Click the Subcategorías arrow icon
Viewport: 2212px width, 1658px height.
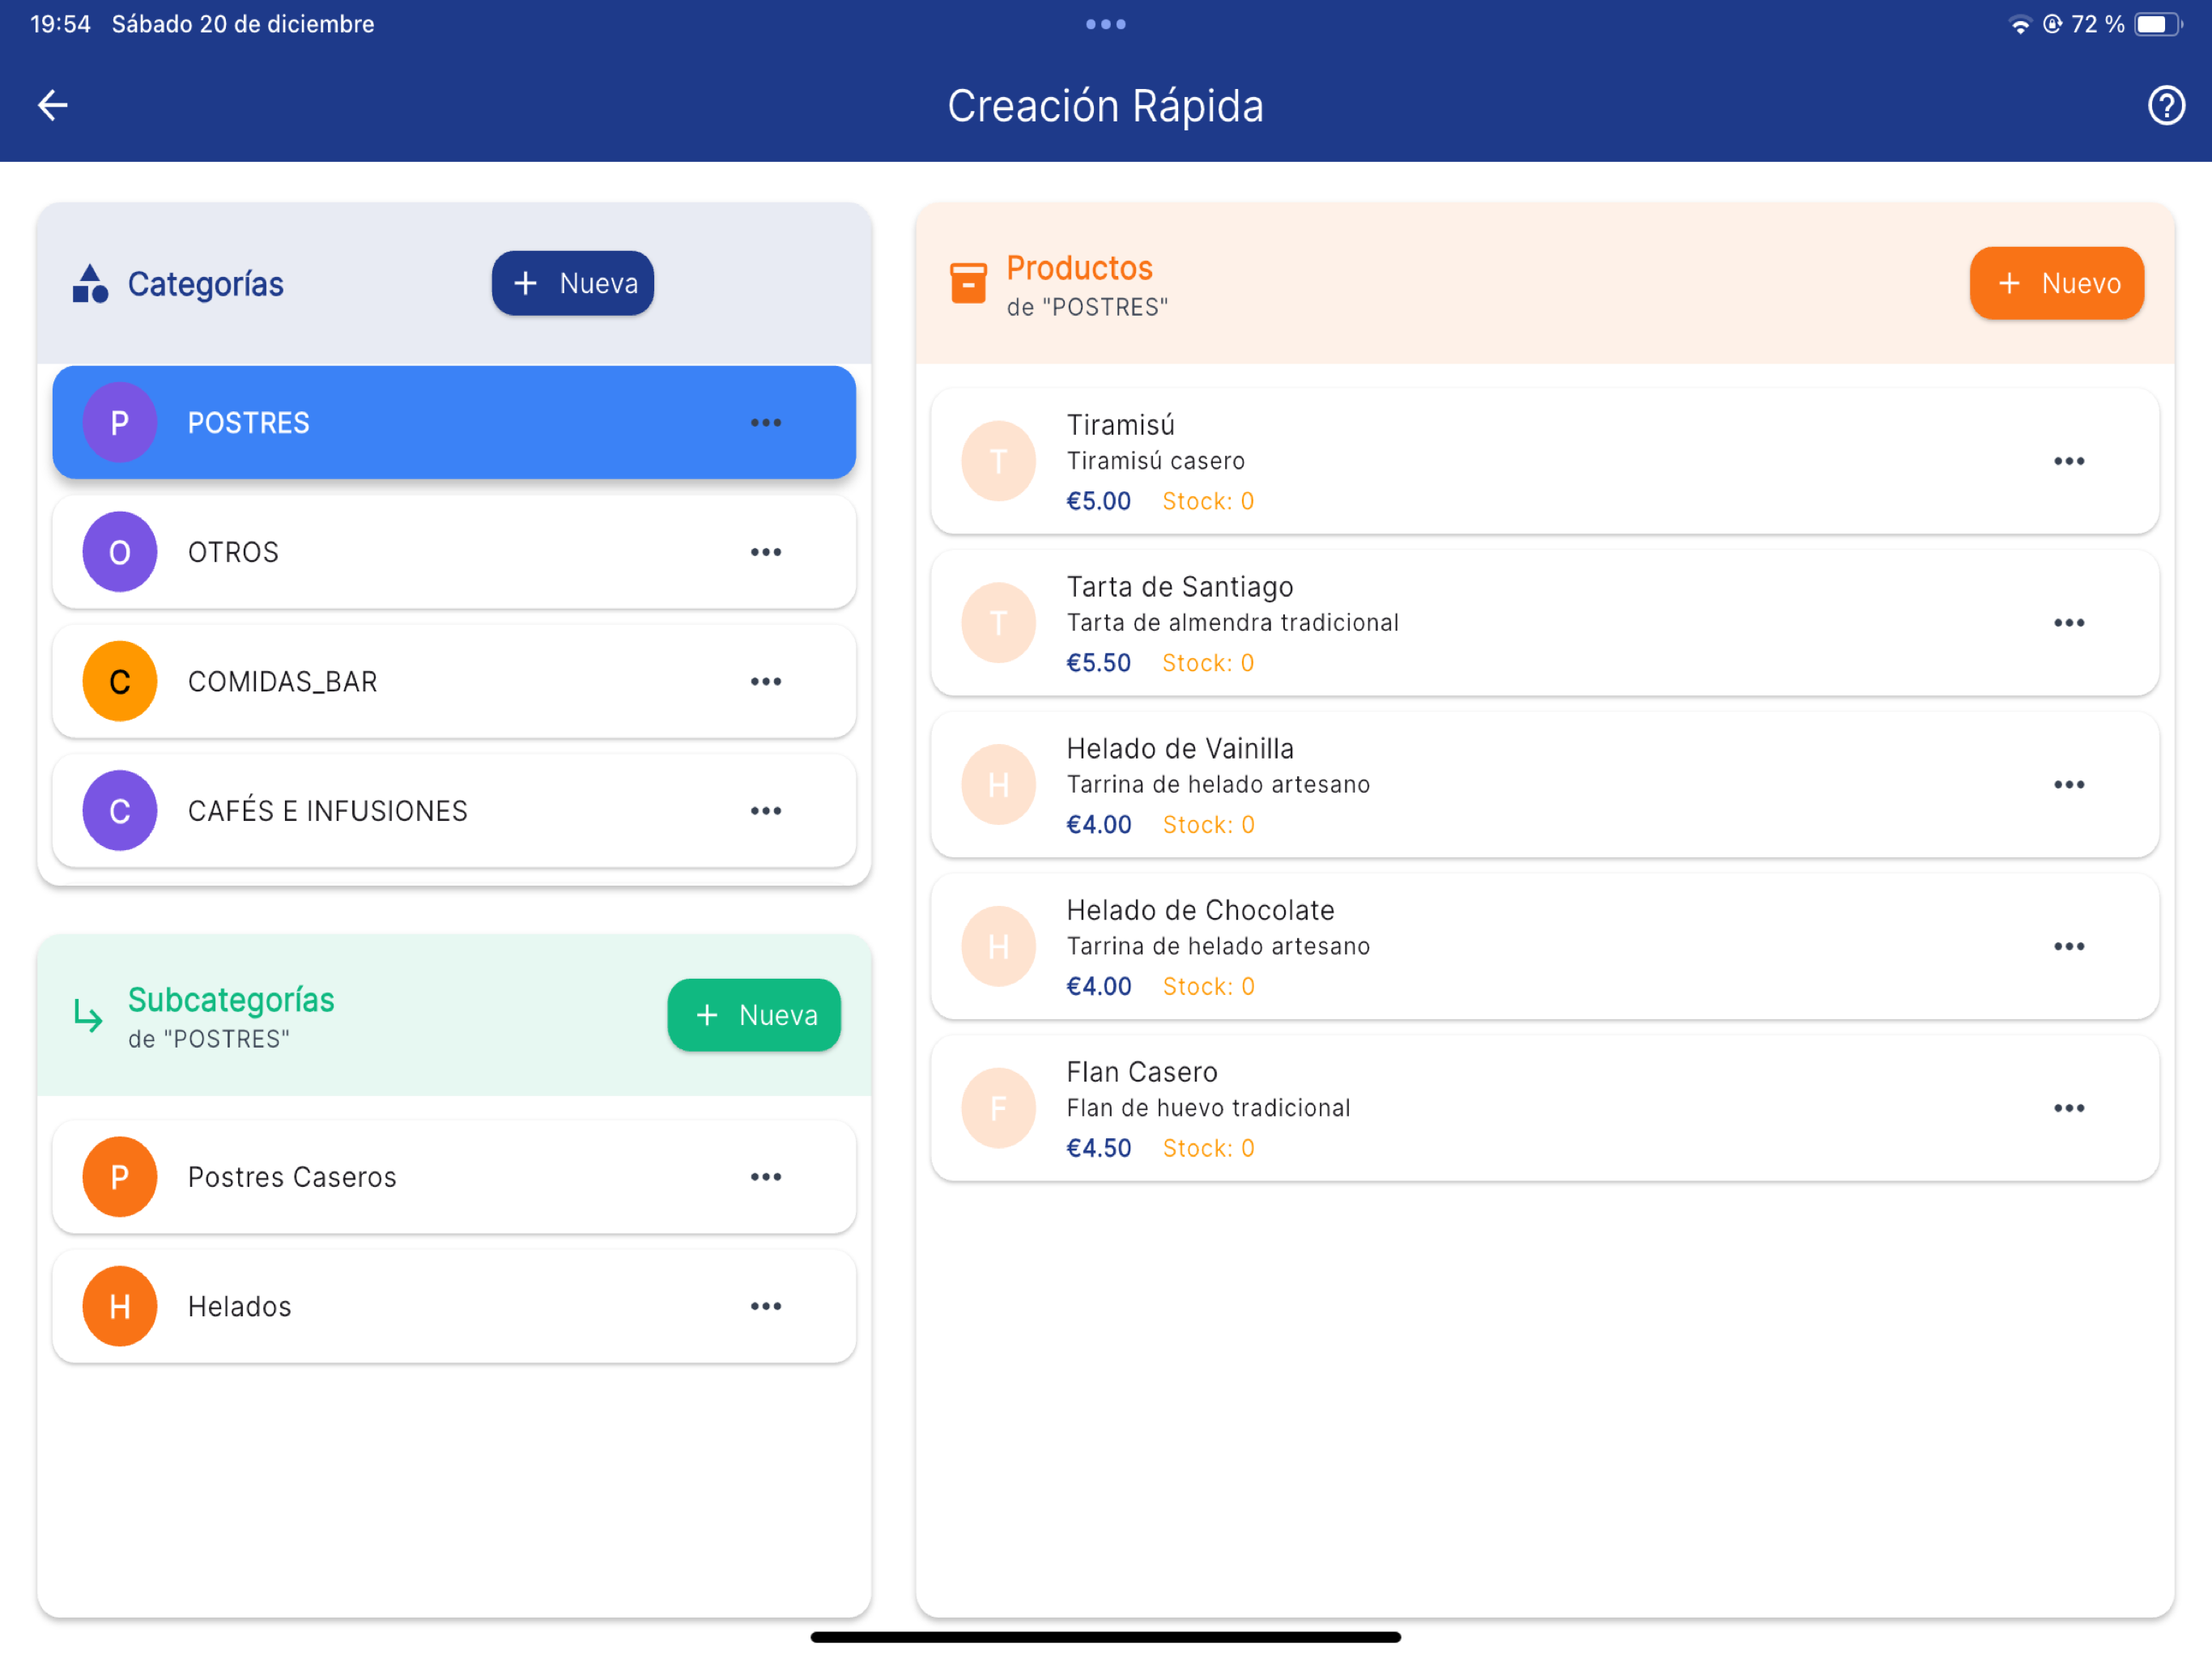[88, 1015]
